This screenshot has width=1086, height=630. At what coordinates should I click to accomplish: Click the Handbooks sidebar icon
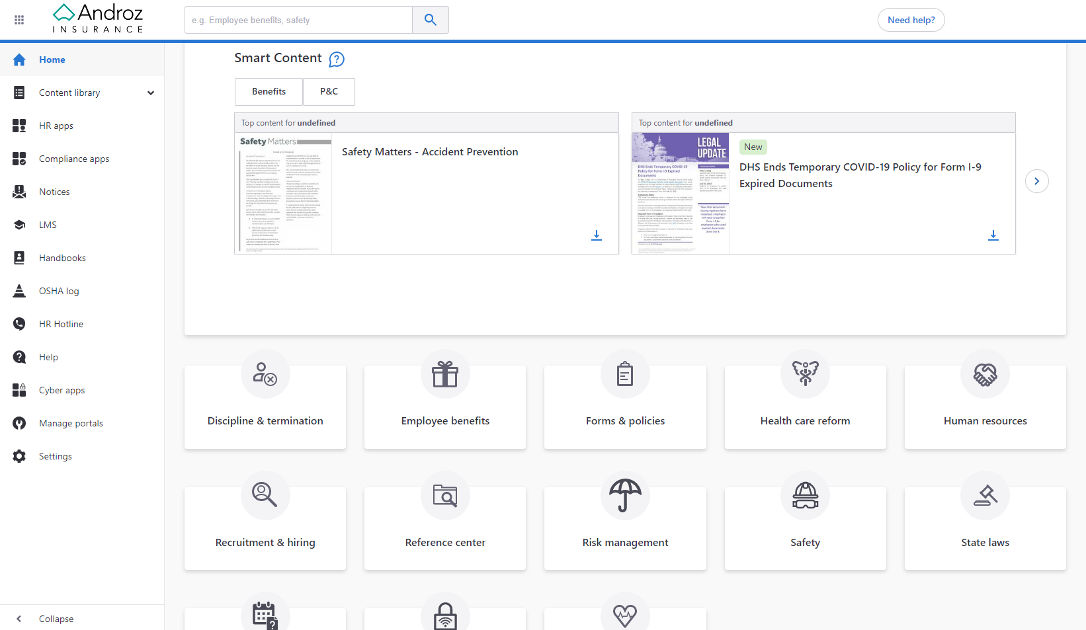(x=19, y=258)
